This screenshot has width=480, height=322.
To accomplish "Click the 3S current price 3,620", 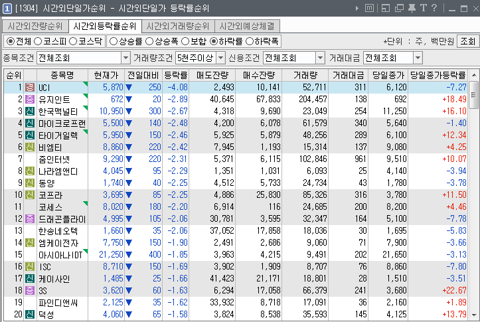I will 113,291.
